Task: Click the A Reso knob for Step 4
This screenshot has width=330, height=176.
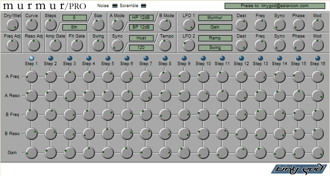Action: [89, 96]
